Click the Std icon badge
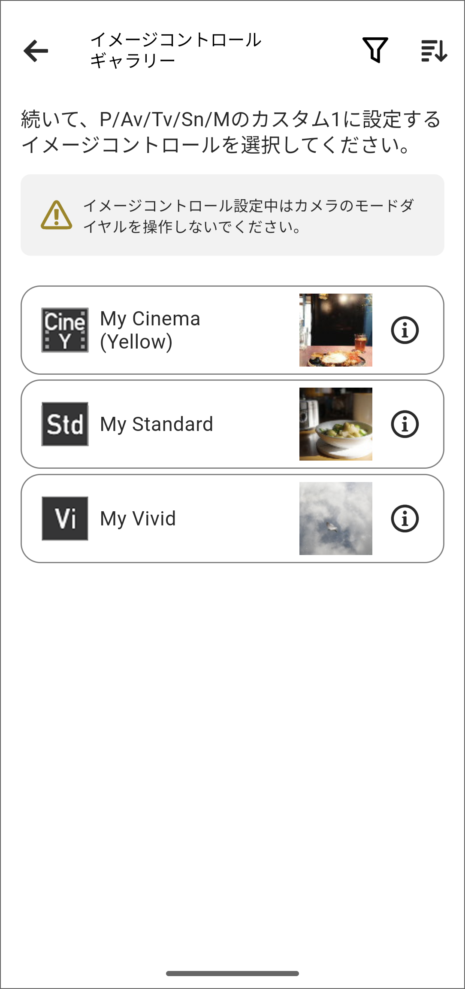Image resolution: width=465 pixels, height=989 pixels. pos(65,424)
